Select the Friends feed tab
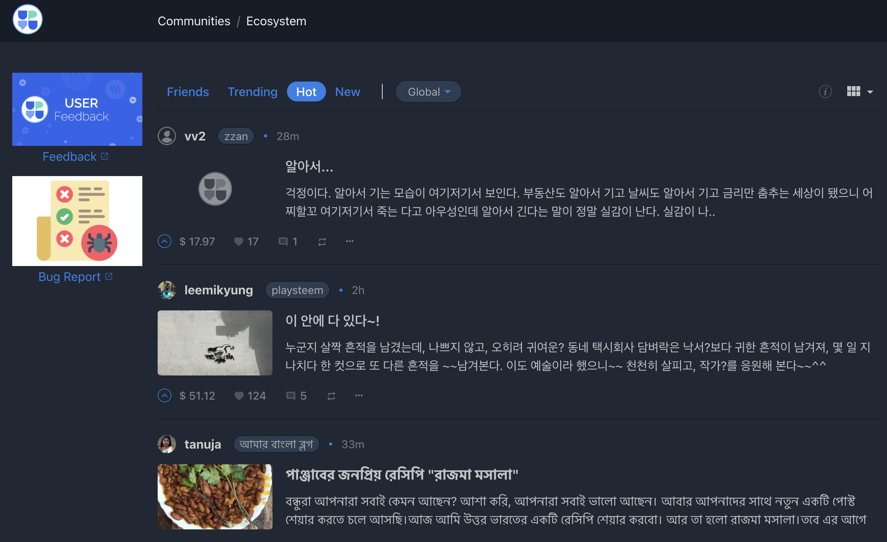This screenshot has width=887, height=542. [x=188, y=92]
